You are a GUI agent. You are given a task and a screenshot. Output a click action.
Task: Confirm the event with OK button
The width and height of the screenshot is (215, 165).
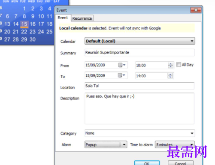pyautogui.click(x=147, y=163)
